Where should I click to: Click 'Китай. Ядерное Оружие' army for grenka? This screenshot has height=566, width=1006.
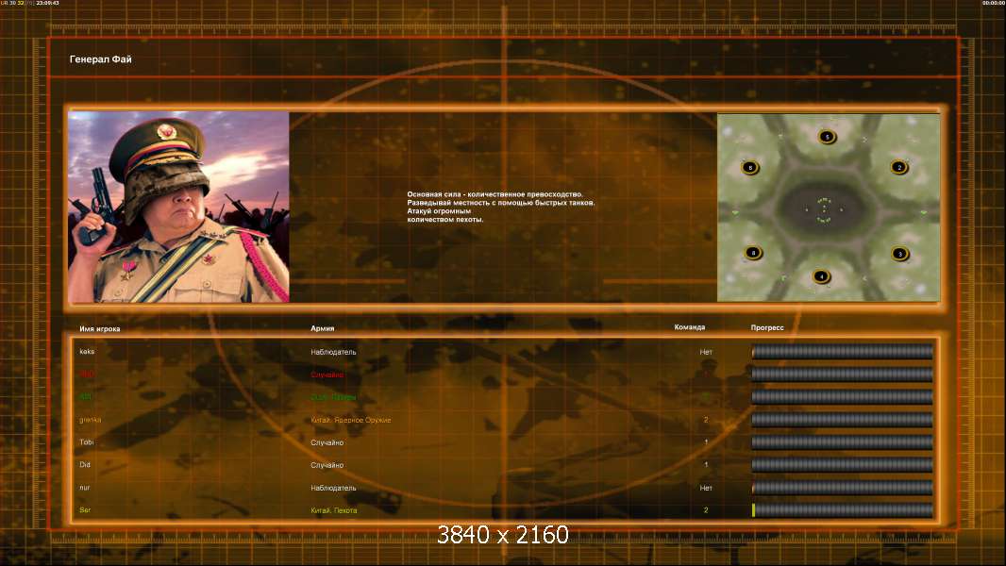point(350,420)
